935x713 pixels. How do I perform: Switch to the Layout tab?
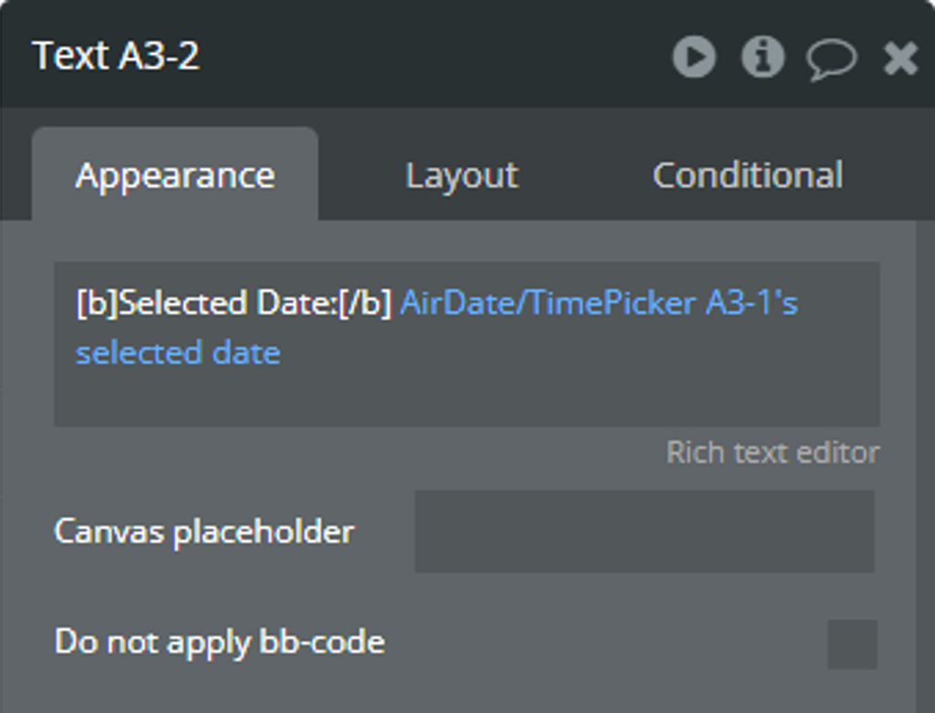461,174
